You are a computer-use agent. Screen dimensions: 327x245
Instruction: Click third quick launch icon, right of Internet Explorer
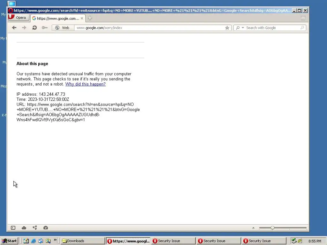pos(41,241)
